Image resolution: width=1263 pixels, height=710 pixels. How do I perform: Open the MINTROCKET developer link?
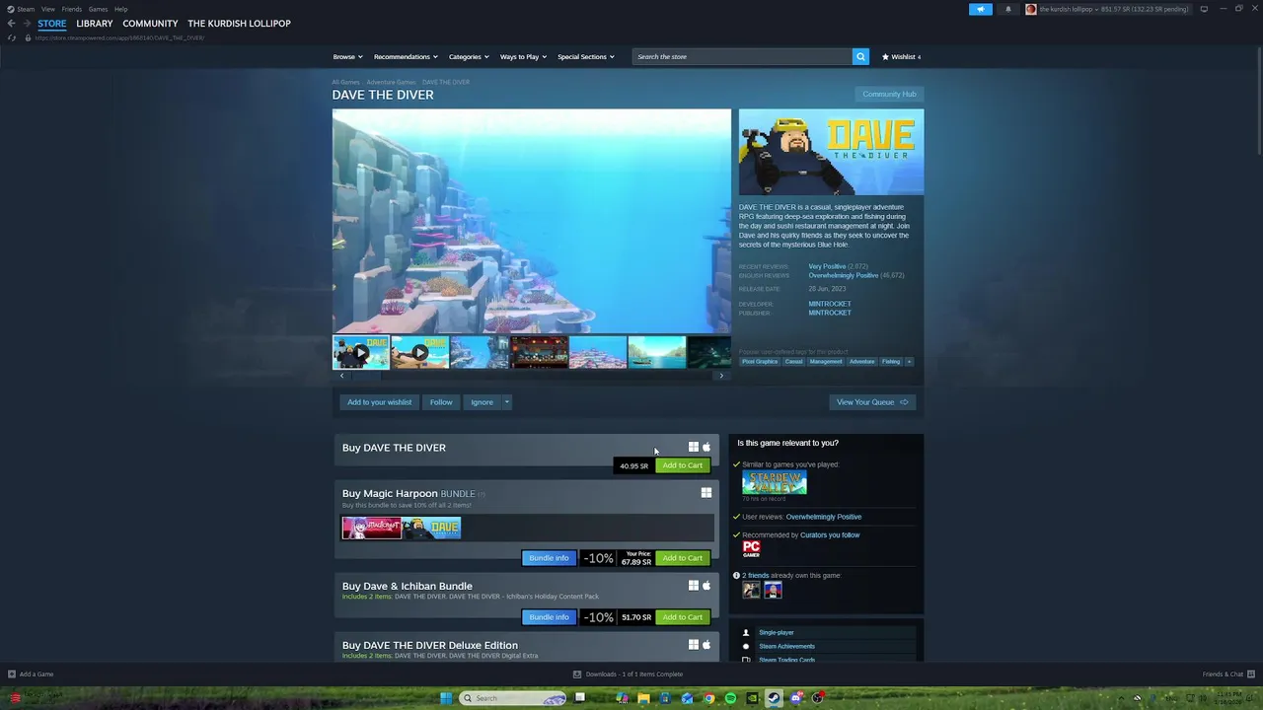click(830, 304)
